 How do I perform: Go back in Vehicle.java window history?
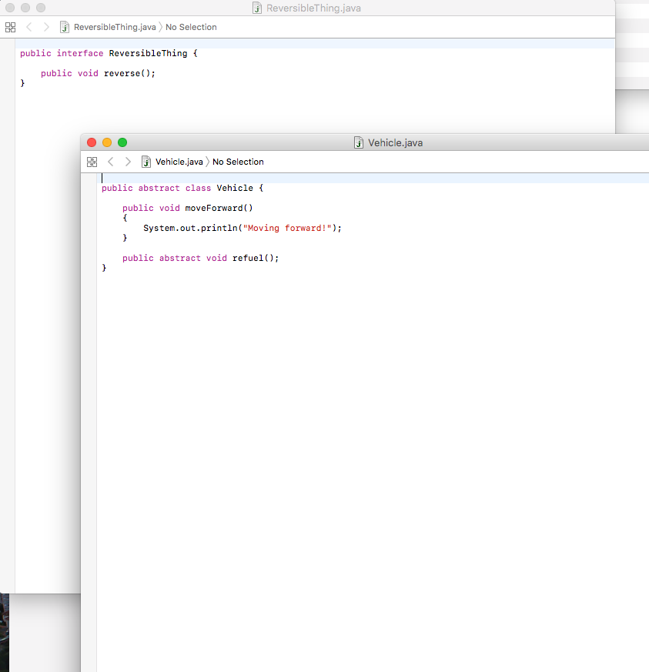[x=111, y=162]
